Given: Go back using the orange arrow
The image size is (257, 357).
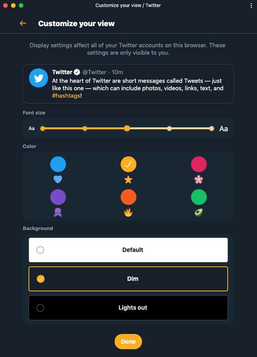Looking at the screenshot, I should [23, 23].
